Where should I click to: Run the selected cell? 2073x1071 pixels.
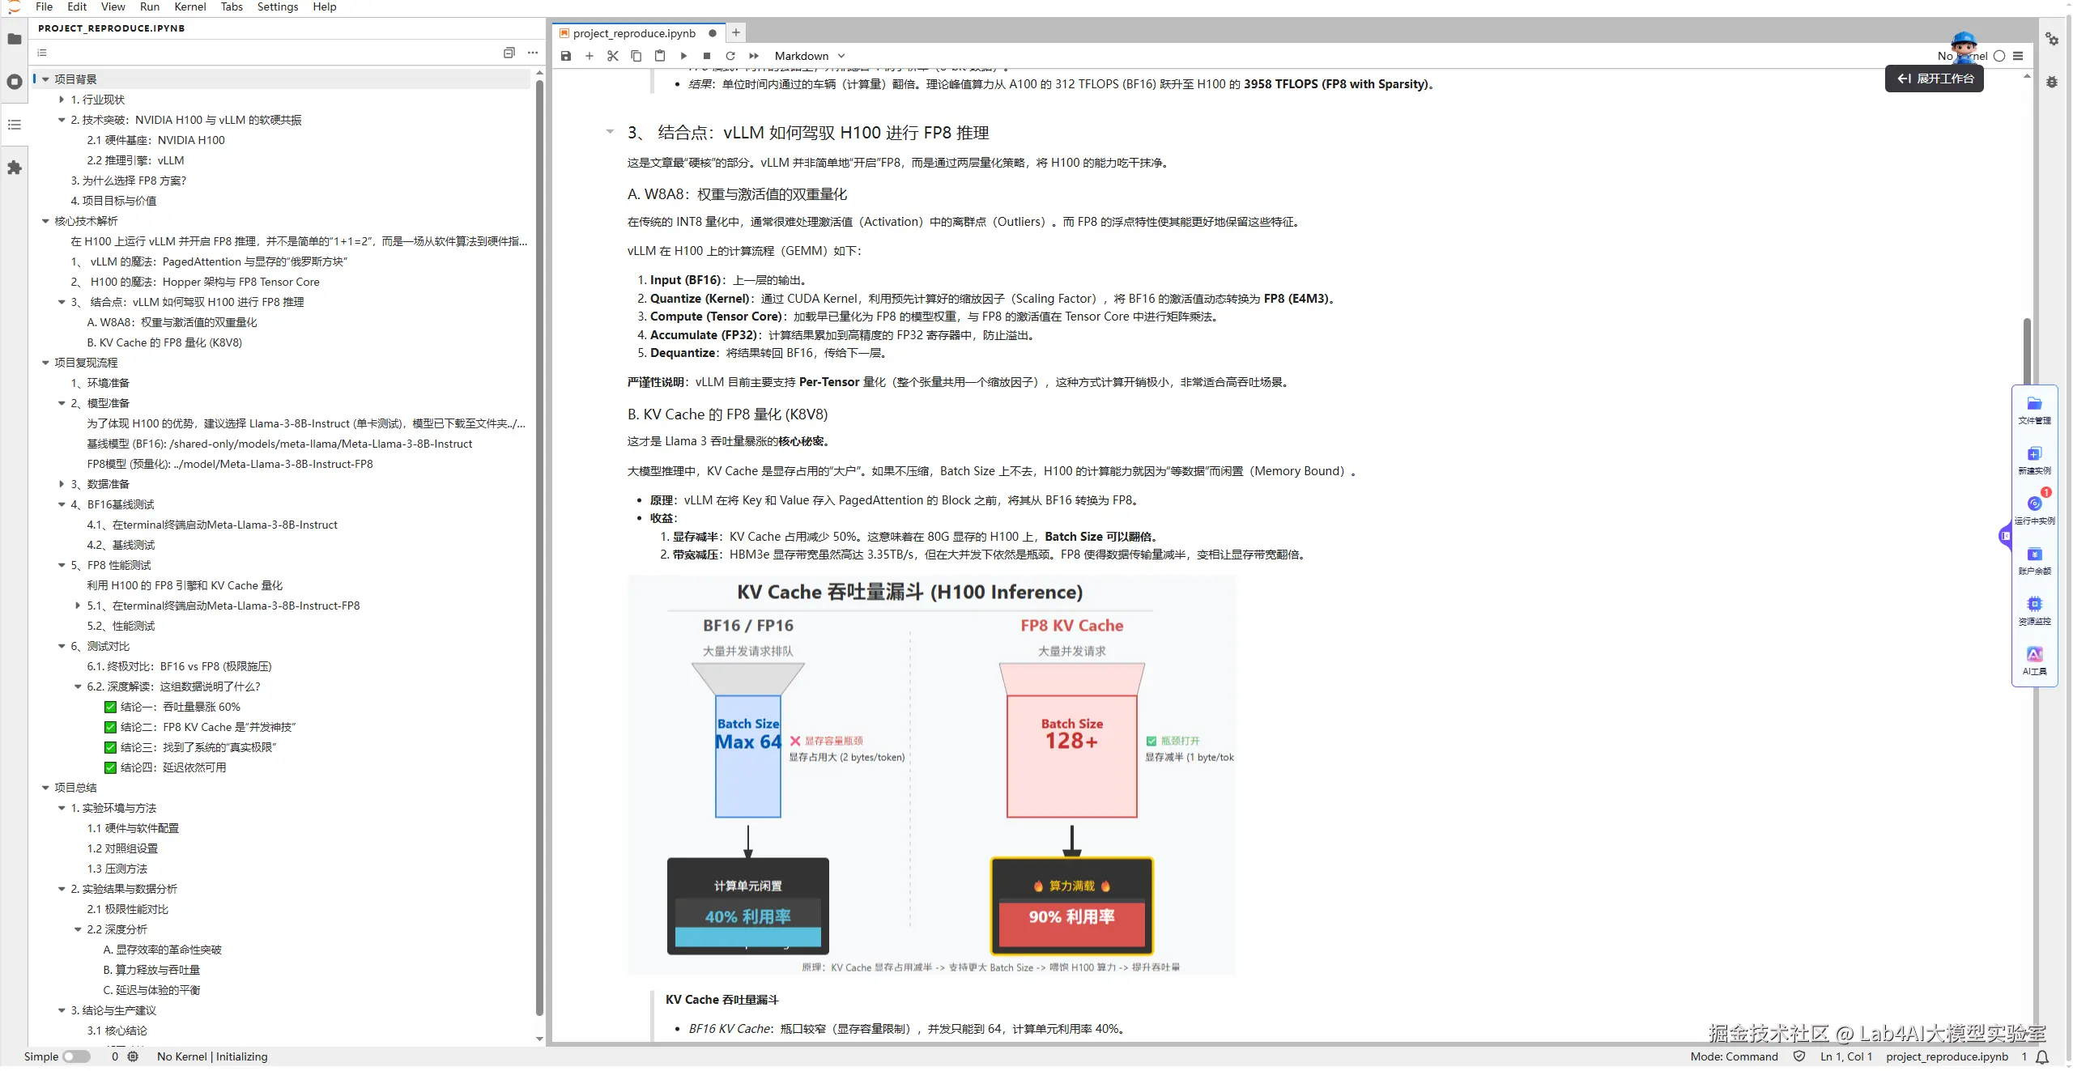coord(683,56)
